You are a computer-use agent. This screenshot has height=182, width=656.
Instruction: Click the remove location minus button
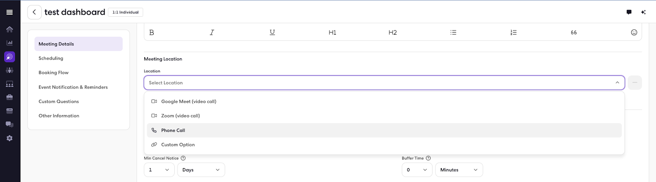point(634,83)
